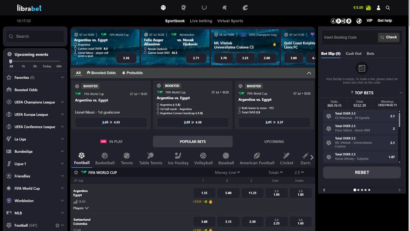The height and width of the screenshot is (231, 410).
Task: Select the Cricket sport icon
Action: point(286,155)
